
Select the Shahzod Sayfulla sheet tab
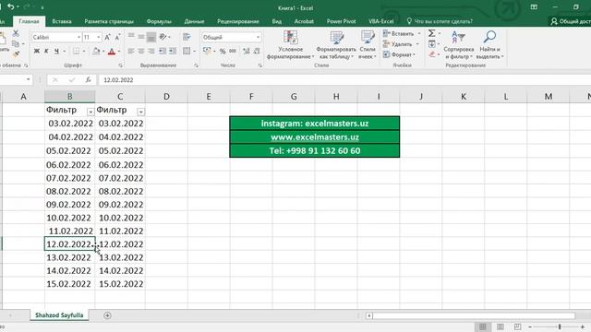point(59,315)
